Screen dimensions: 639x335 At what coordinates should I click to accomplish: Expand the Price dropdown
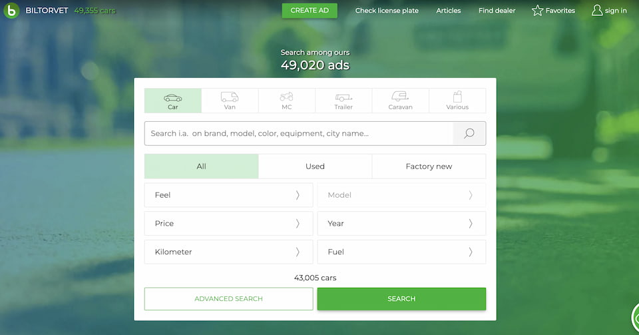(228, 224)
